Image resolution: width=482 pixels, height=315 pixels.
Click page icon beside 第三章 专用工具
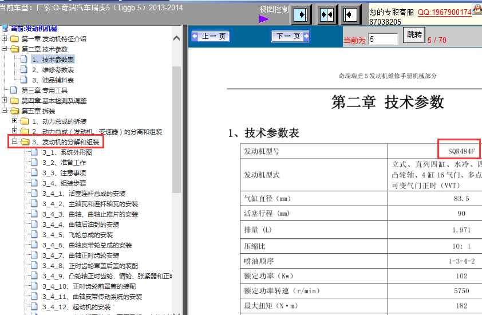[14, 90]
